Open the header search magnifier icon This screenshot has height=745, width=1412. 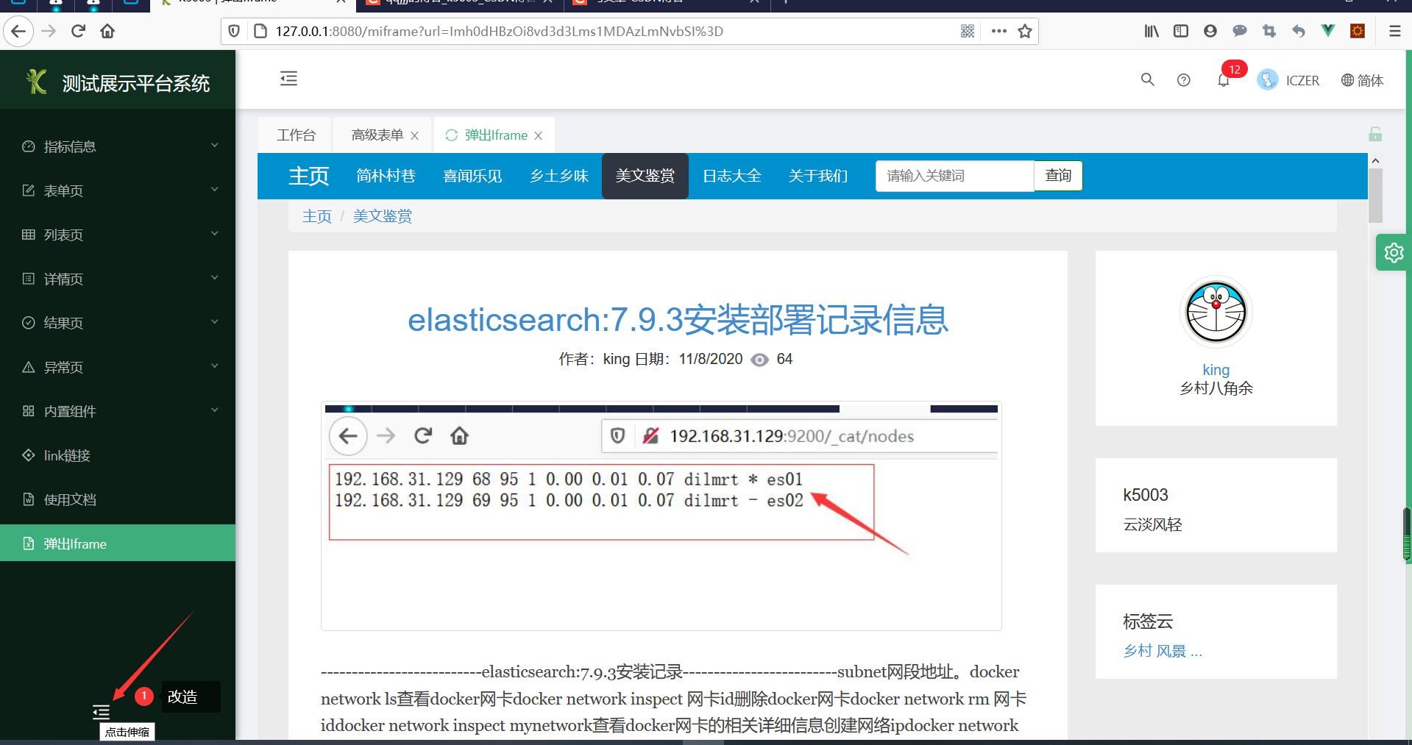pos(1147,79)
